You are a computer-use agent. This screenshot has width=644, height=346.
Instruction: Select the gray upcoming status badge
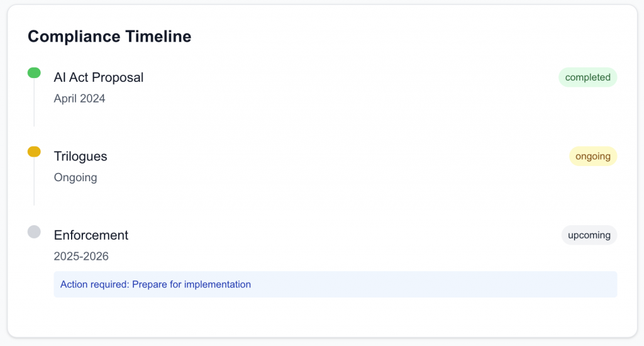coord(589,235)
